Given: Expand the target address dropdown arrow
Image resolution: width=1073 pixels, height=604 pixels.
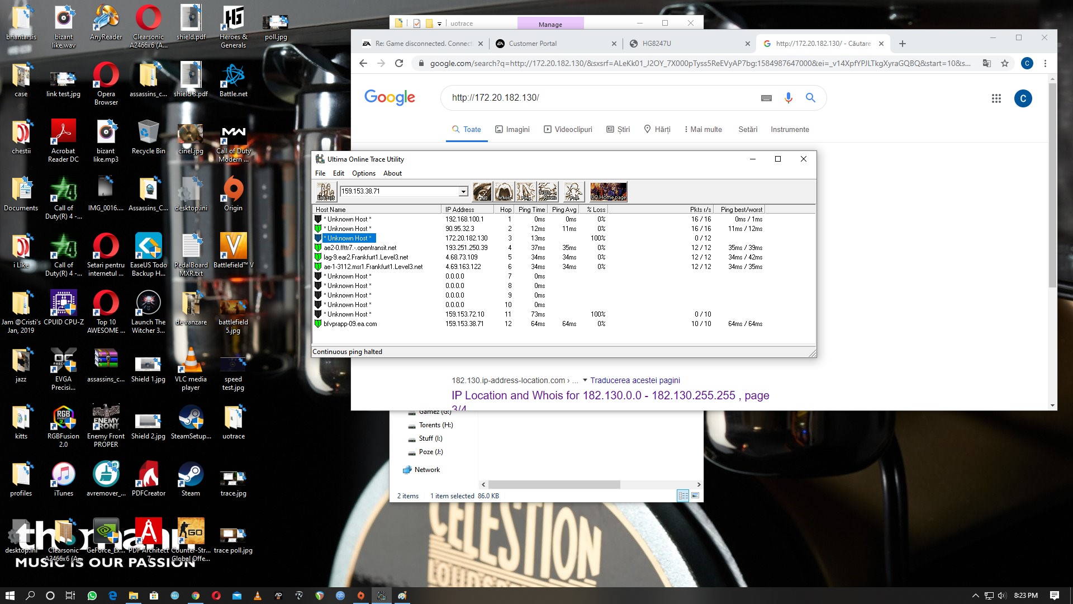Looking at the screenshot, I should pos(463,192).
